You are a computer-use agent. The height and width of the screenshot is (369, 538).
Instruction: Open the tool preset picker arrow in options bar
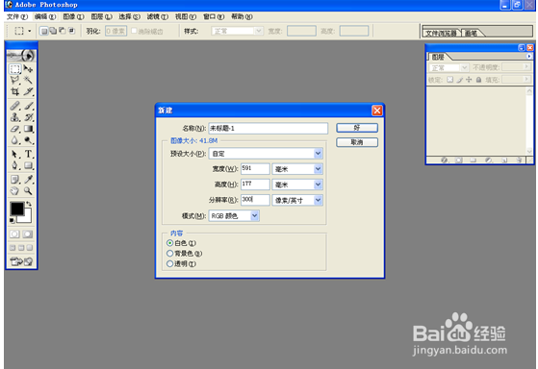(x=30, y=31)
